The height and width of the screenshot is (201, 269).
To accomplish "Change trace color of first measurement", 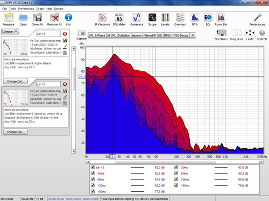I will point(65,47).
